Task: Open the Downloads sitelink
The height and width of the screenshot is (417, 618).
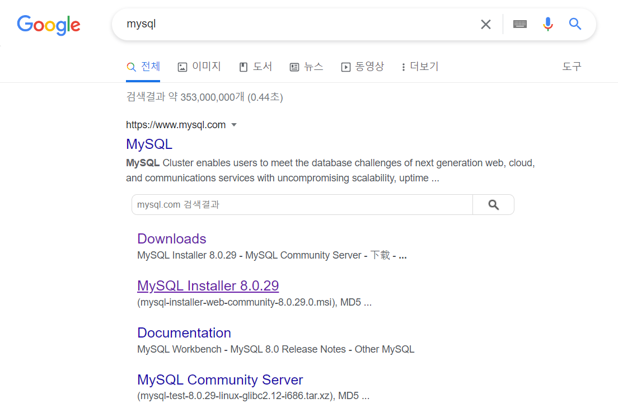Action: coord(171,239)
